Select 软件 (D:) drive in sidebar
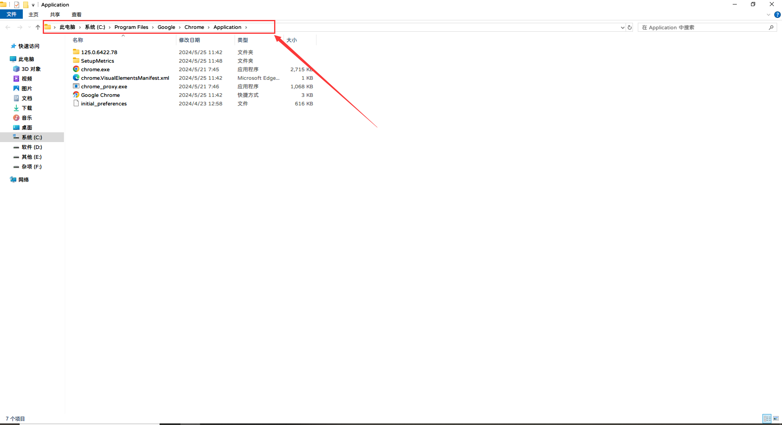Viewport: 782px width, 425px height. pyautogui.click(x=32, y=147)
